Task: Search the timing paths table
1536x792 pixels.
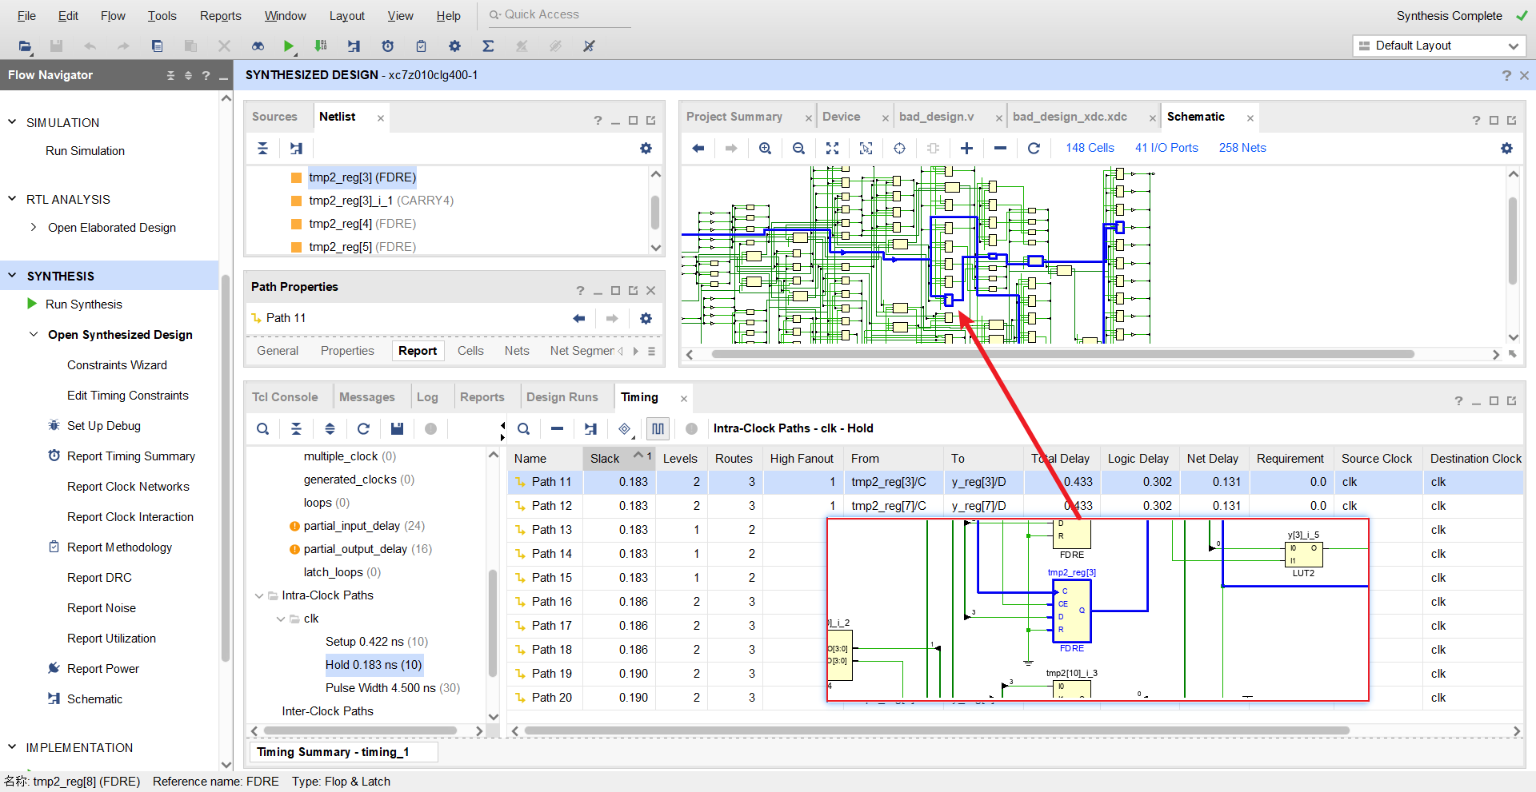Action: [x=523, y=429]
